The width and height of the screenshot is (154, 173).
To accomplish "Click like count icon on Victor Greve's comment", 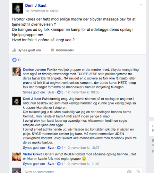I will (x=59, y=164).
